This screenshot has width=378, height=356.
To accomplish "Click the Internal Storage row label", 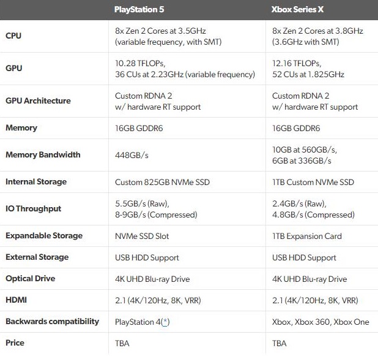I will [36, 181].
